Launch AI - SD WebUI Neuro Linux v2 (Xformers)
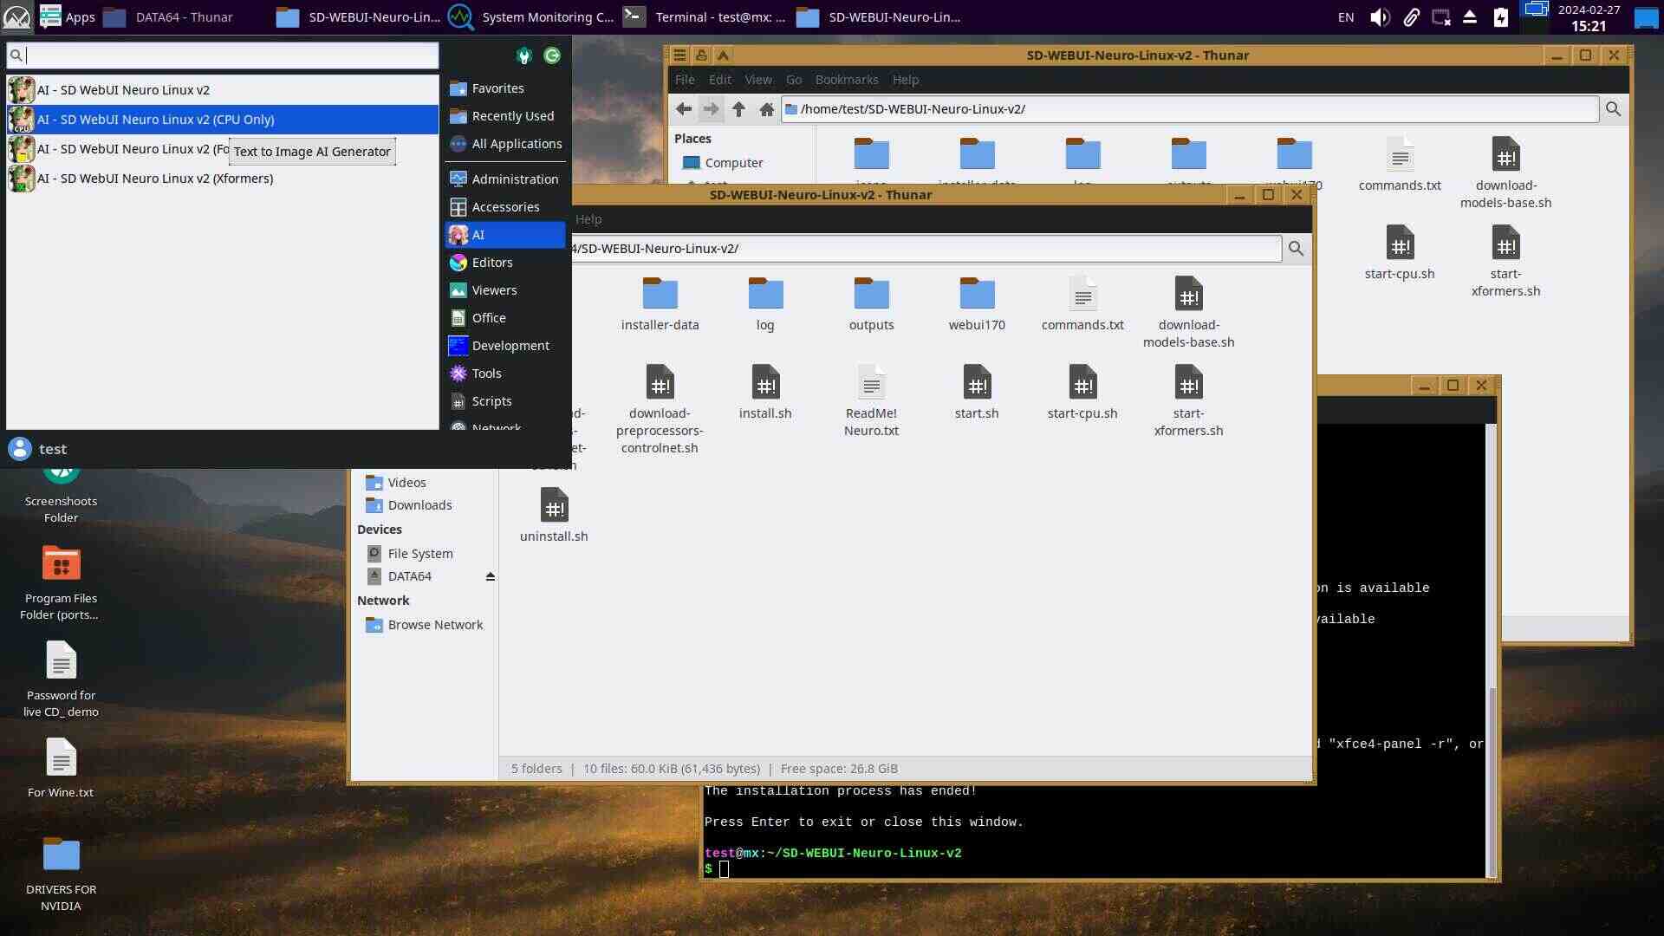 click(154, 179)
